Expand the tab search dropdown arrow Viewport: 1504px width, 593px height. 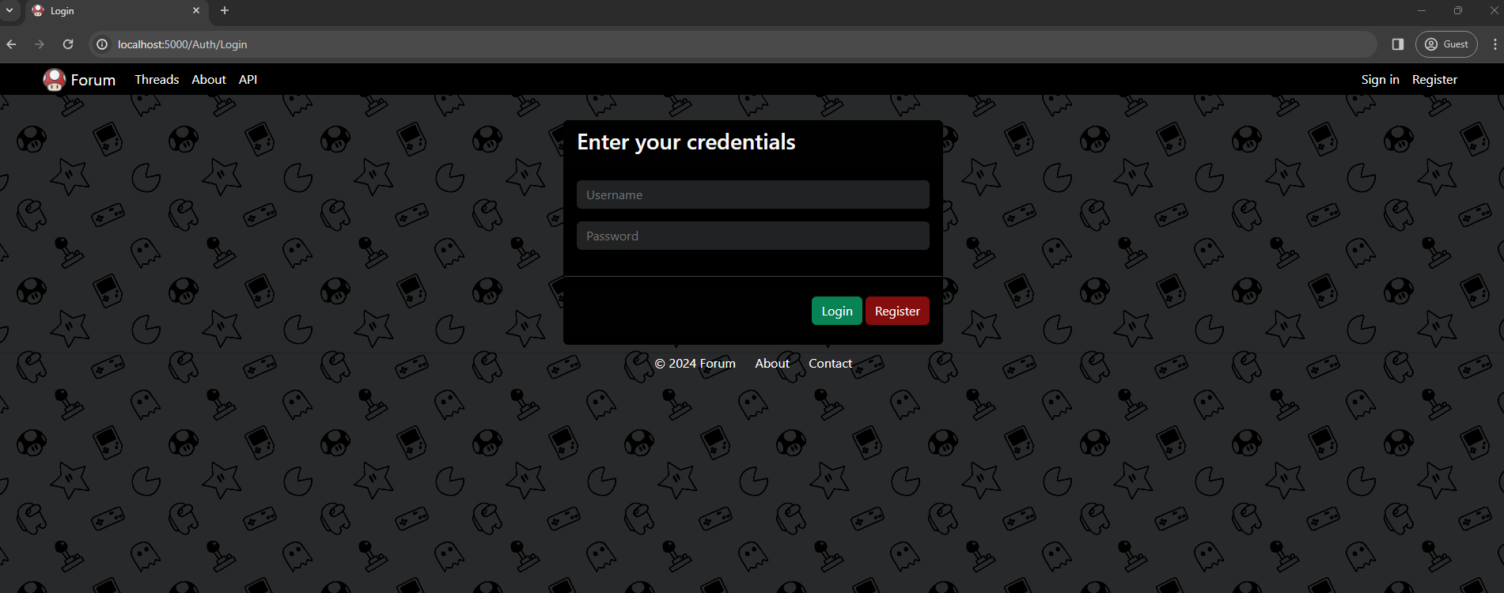coord(9,10)
